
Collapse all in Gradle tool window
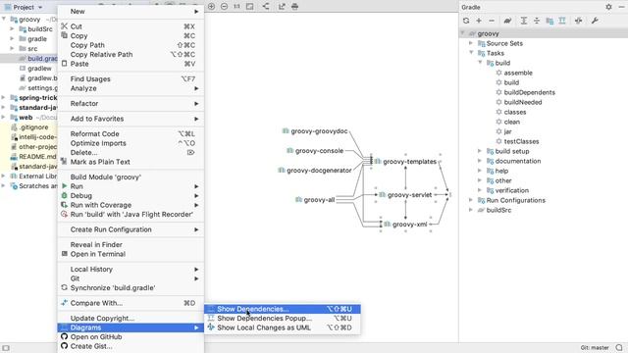[x=537, y=21]
